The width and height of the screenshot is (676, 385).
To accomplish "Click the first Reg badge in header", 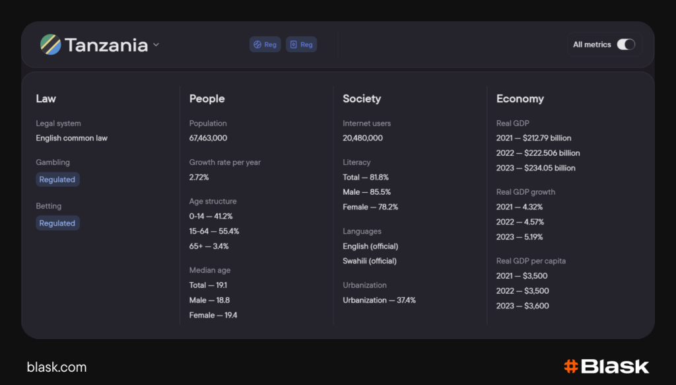I will tap(265, 45).
